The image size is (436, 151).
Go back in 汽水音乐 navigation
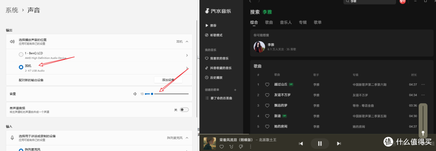pyautogui.click(x=250, y=1)
